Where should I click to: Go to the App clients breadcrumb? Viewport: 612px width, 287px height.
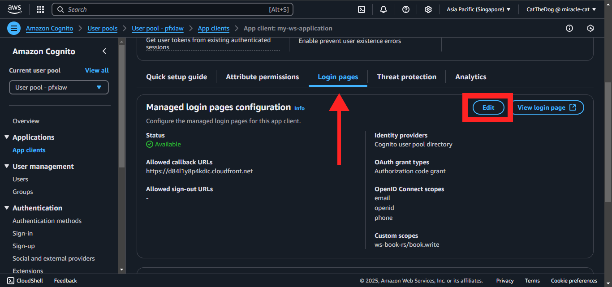coord(213,28)
